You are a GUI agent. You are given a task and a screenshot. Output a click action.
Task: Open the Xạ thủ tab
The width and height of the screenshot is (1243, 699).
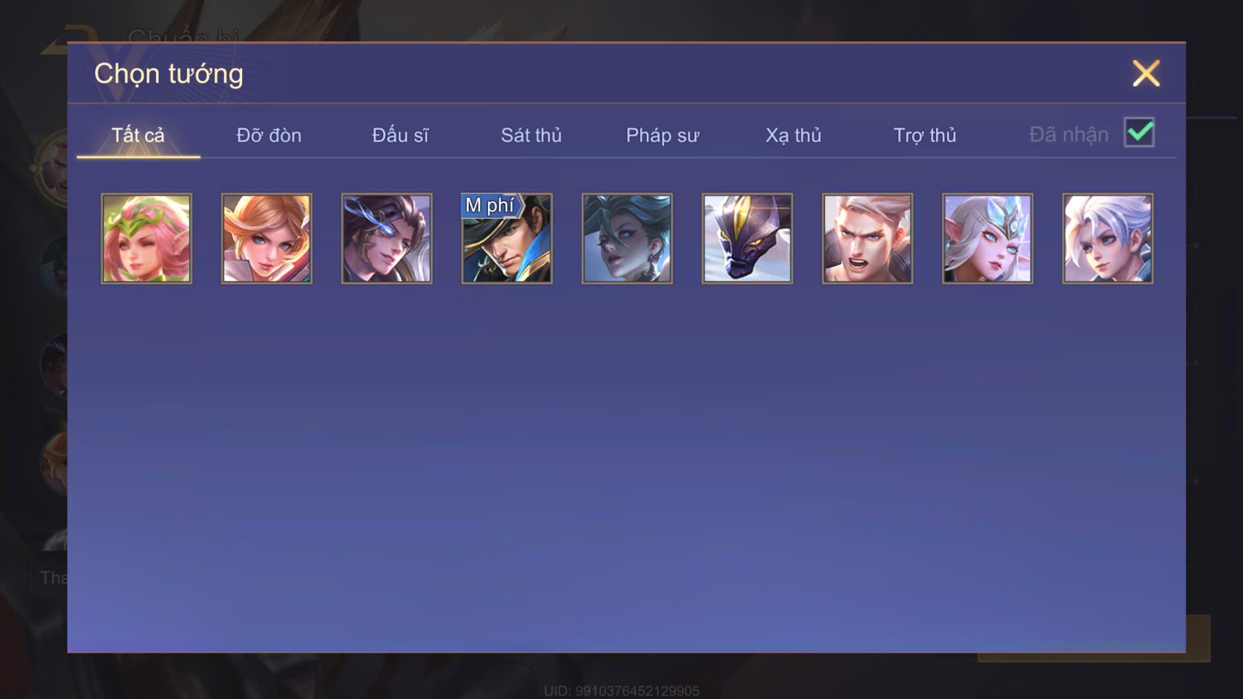click(x=793, y=136)
